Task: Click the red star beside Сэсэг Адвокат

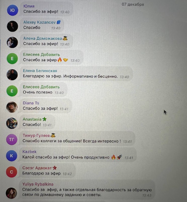Action: [x=55, y=168]
